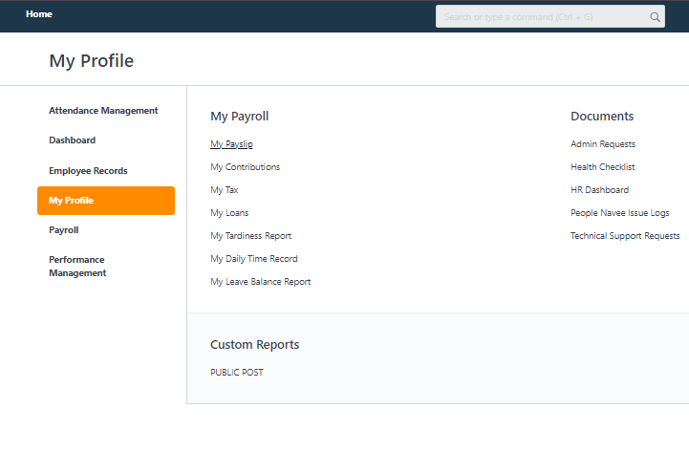
Task: Show My Loans page
Action: coord(229,213)
